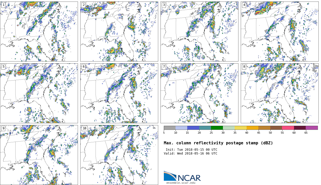Click the purple 65+ dBZ swatch

tap(312, 128)
